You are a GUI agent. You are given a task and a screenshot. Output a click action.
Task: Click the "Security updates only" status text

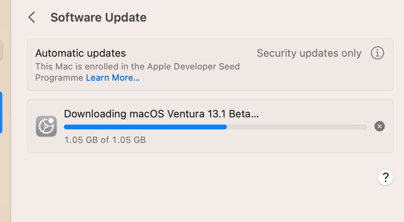309,53
